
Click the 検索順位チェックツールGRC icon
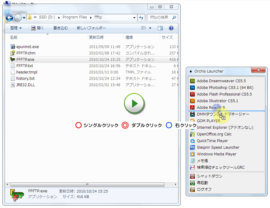192,167
